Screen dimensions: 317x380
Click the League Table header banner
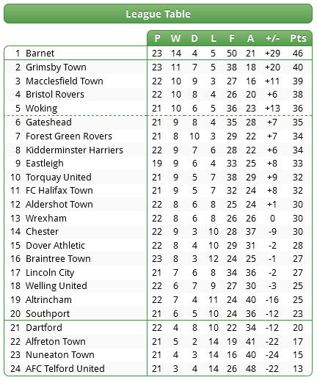tap(158, 14)
